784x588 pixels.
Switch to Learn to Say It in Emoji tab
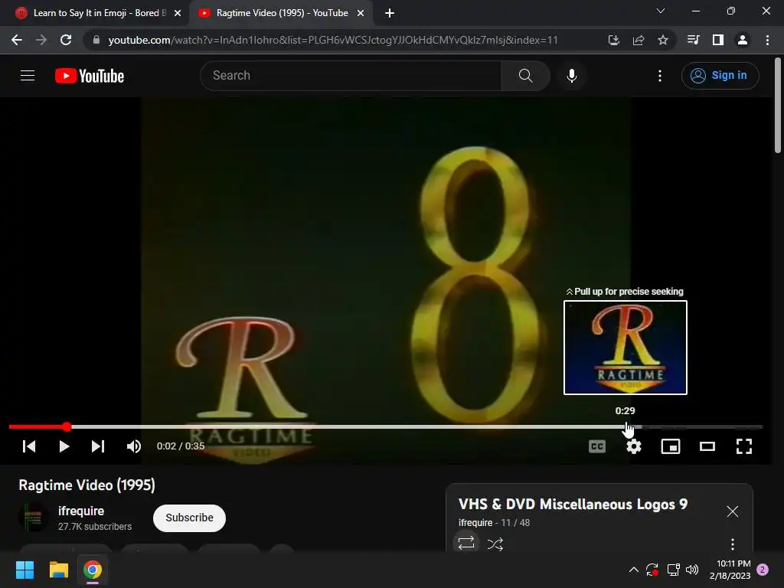pos(99,13)
